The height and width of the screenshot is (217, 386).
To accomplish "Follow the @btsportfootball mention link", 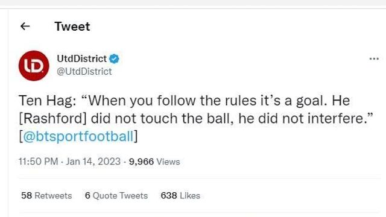I will pos(78,136).
